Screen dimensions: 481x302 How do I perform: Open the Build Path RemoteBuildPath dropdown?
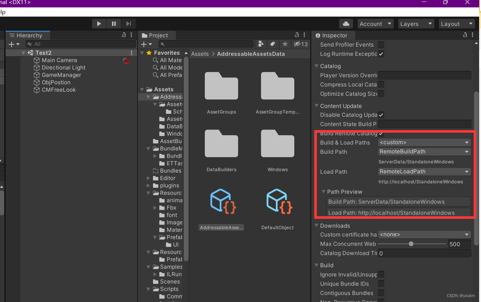[424, 152]
